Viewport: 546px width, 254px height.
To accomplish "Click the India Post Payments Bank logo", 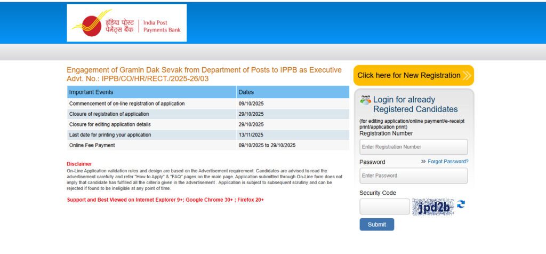I will click(127, 23).
